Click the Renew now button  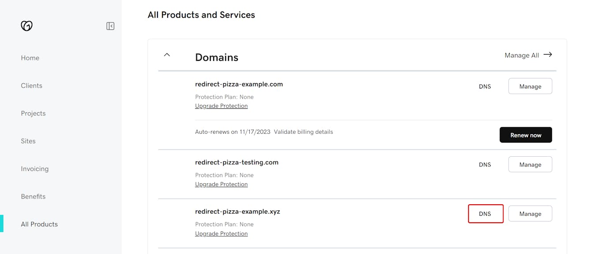click(x=525, y=135)
